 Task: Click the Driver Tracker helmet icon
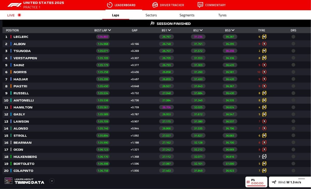pos(155,5)
